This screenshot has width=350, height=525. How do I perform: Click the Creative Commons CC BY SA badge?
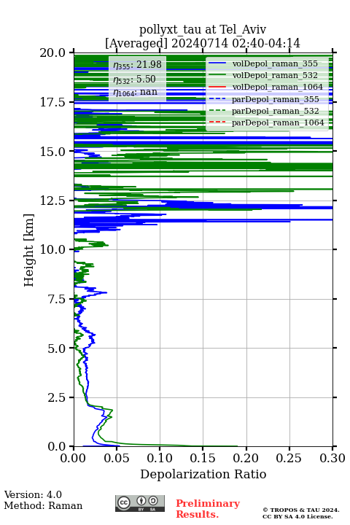[140, 503]
